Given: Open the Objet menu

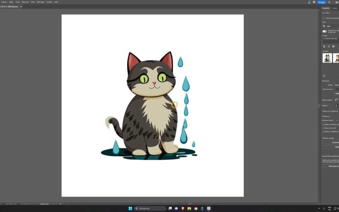Looking at the screenshot, I should 11,2.
